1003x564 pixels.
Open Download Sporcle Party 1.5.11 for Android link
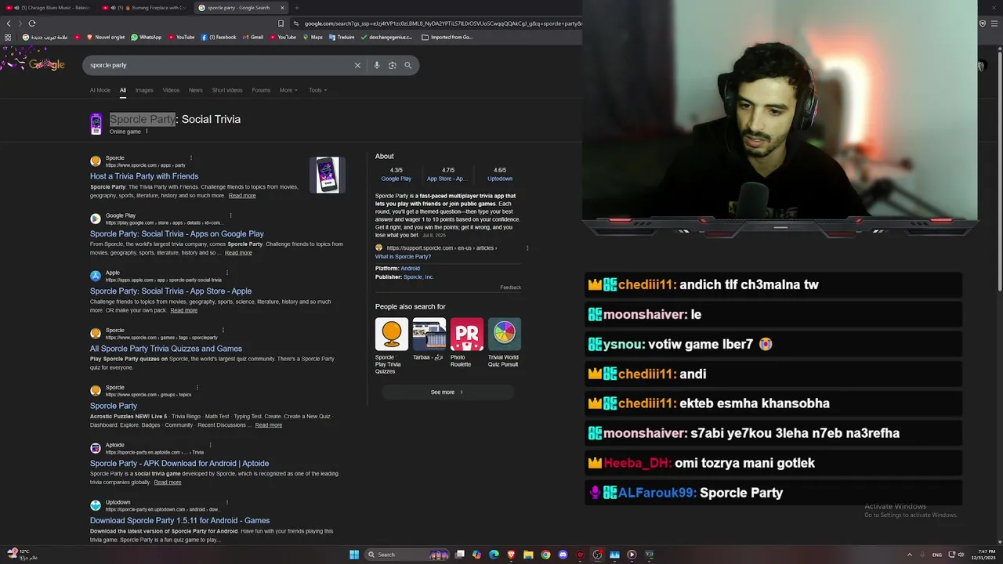pos(180,520)
